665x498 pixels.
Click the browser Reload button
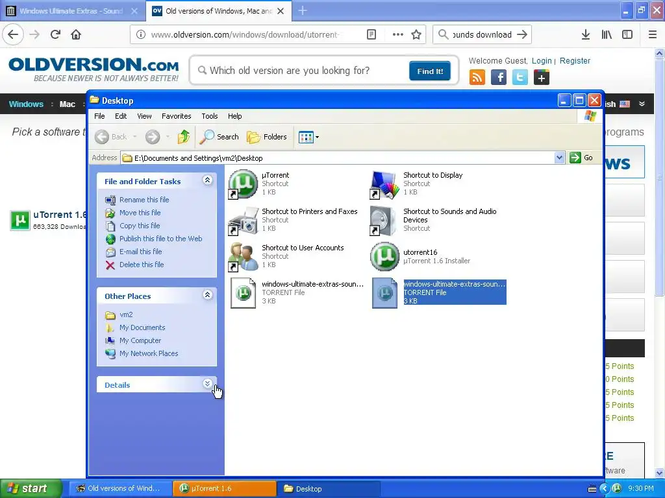click(x=56, y=34)
